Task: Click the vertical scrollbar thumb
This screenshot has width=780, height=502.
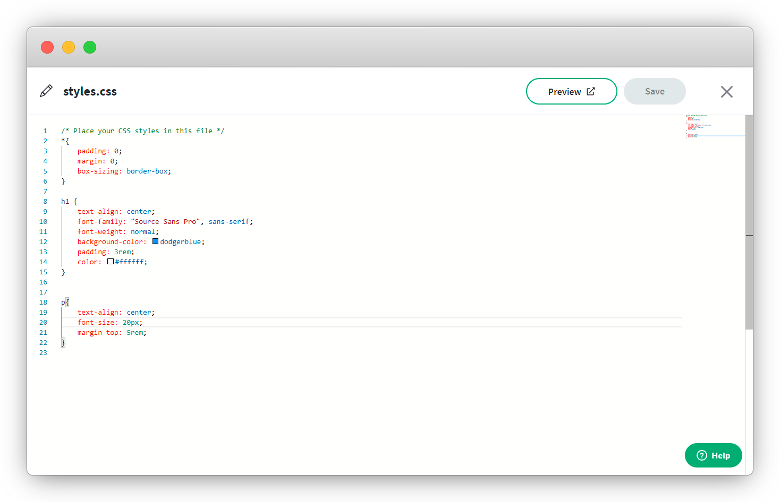Action: pos(749,222)
